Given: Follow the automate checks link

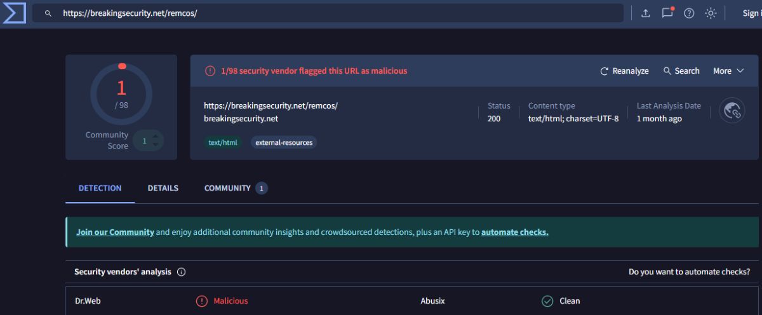Looking at the screenshot, I should pos(514,232).
